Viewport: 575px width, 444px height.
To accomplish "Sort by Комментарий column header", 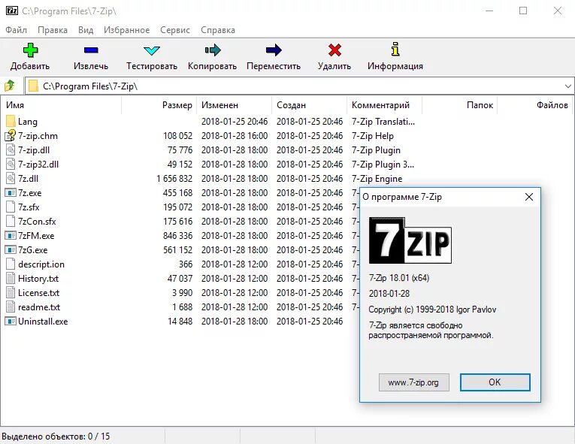I will (385, 105).
